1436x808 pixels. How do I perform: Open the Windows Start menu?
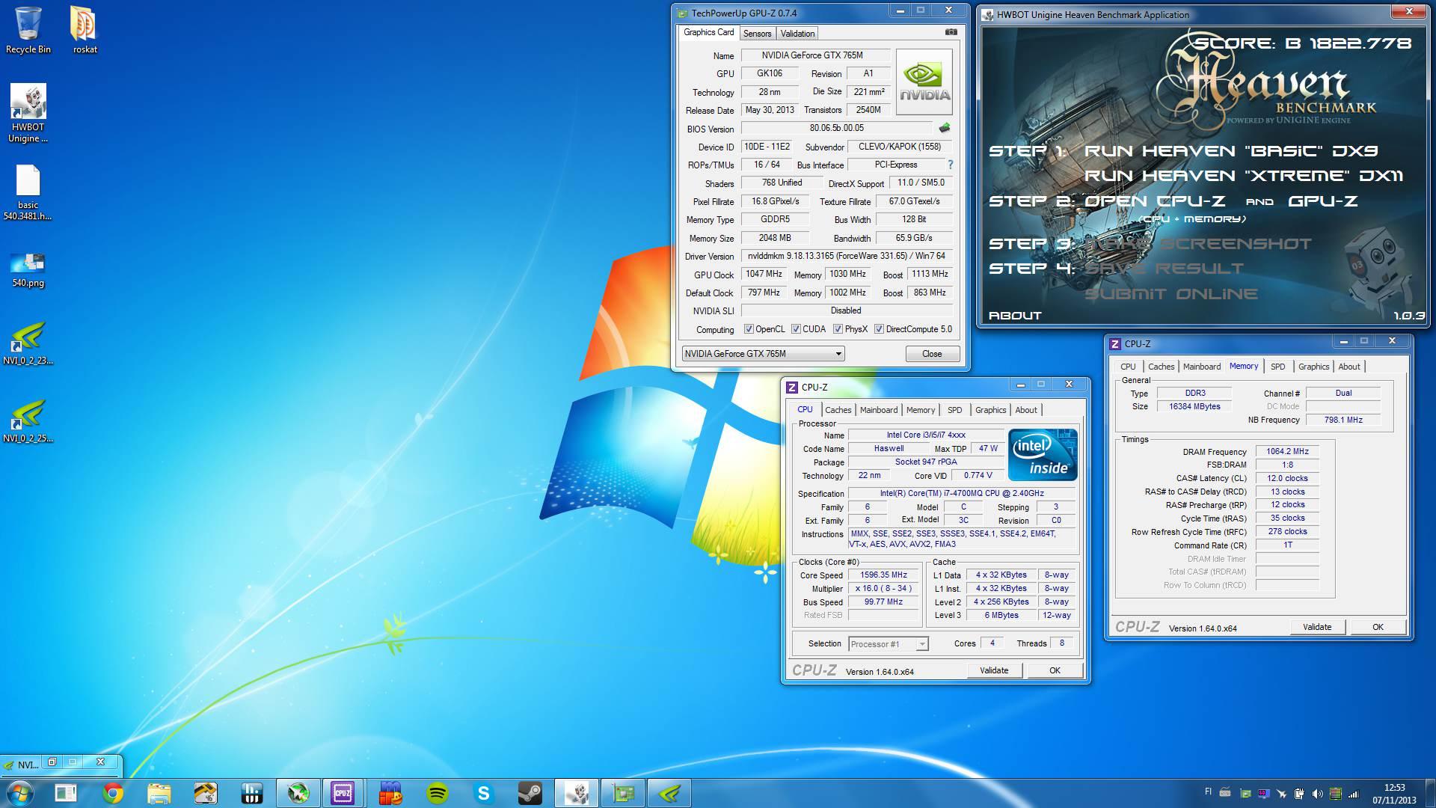pyautogui.click(x=20, y=793)
